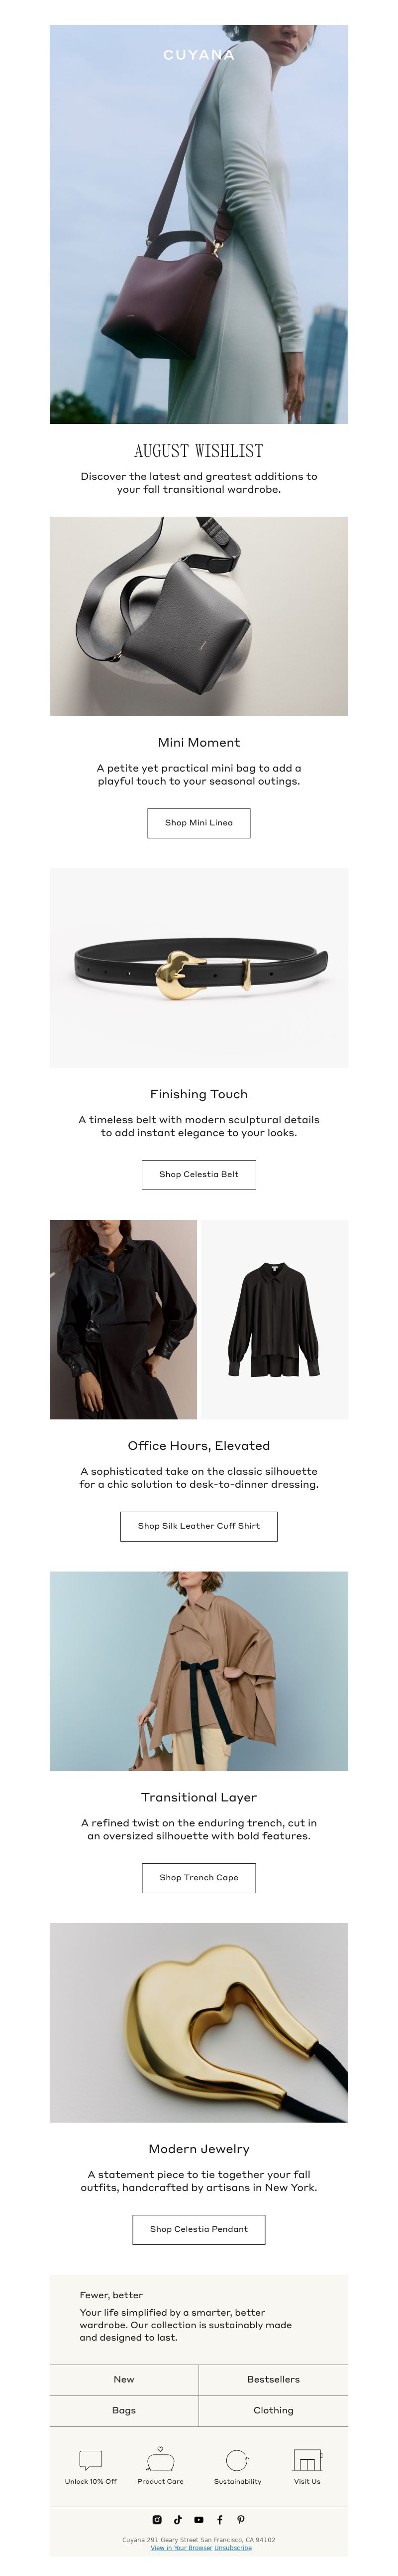Click the Shop Celestia Belt button
The width and height of the screenshot is (398, 2576).
(x=199, y=1174)
